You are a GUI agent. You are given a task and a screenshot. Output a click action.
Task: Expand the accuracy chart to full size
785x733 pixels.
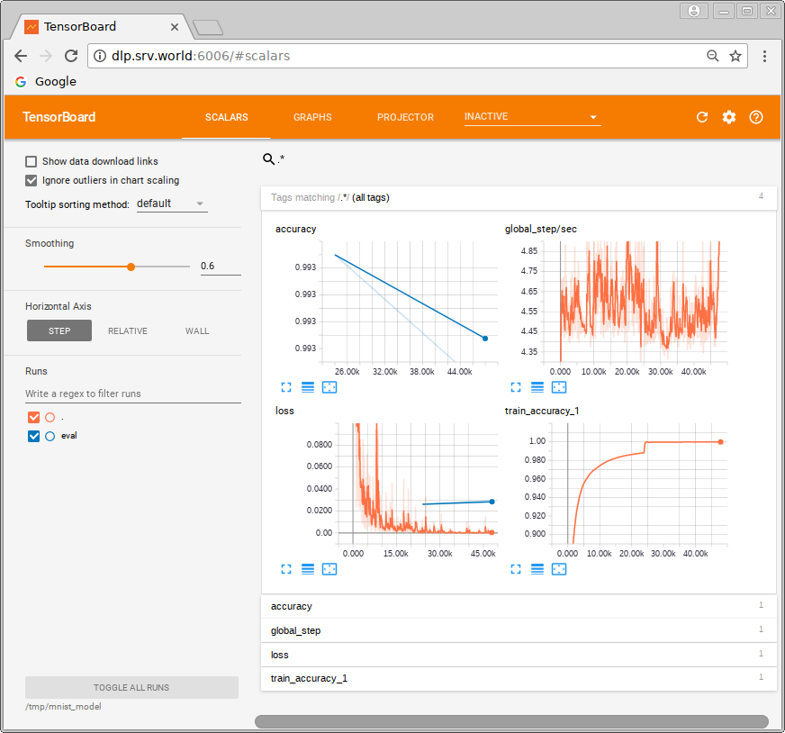coord(286,387)
